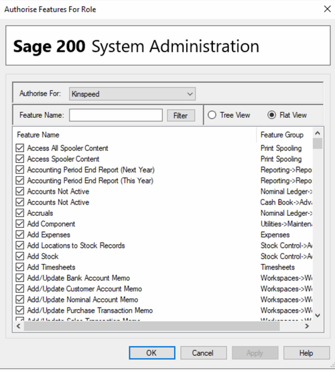
Task: Toggle Add Locations to Stock Records checkbox
Action: pyautogui.click(x=20, y=245)
